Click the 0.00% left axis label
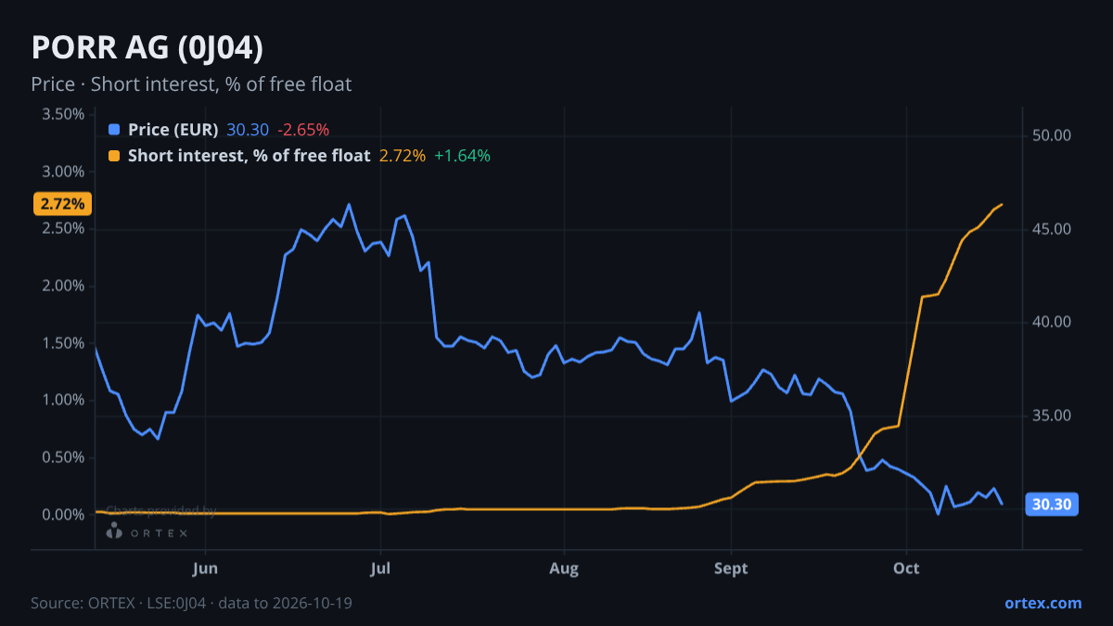The width and height of the screenshot is (1113, 626). point(64,515)
